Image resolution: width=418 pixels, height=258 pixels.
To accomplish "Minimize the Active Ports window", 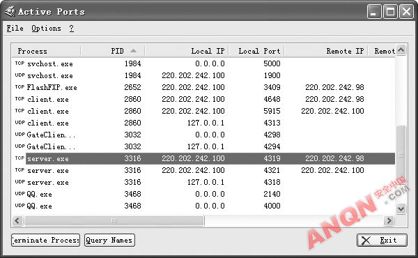I will tap(373, 11).
